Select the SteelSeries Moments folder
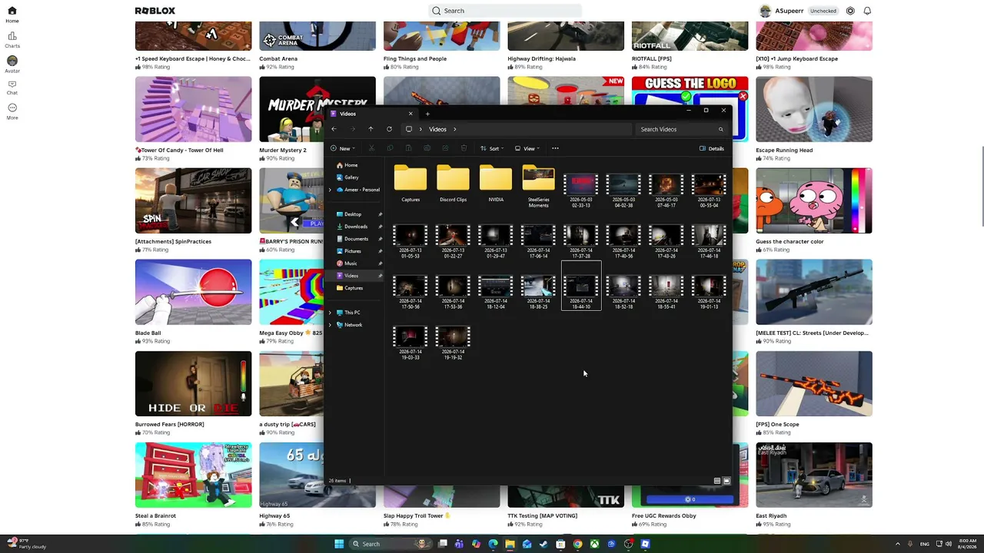 click(x=538, y=187)
